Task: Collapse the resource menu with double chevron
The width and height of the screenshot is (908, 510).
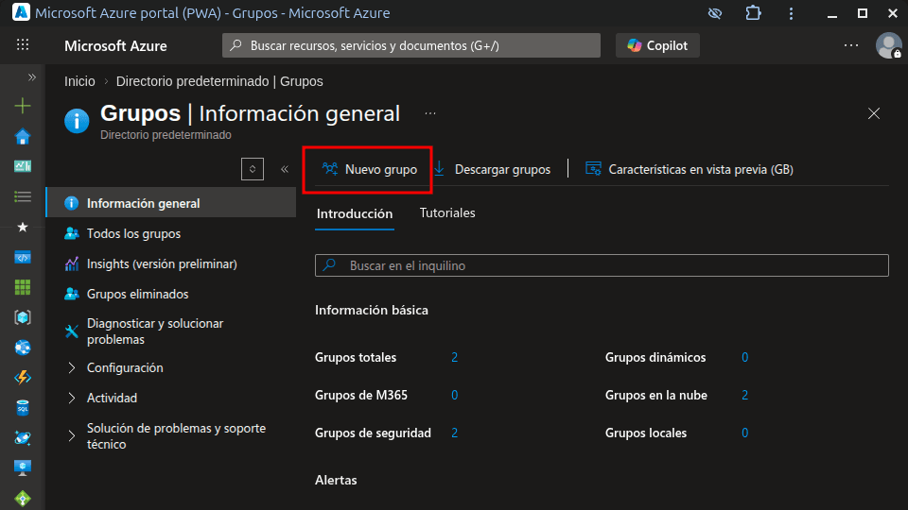Action: pos(284,169)
